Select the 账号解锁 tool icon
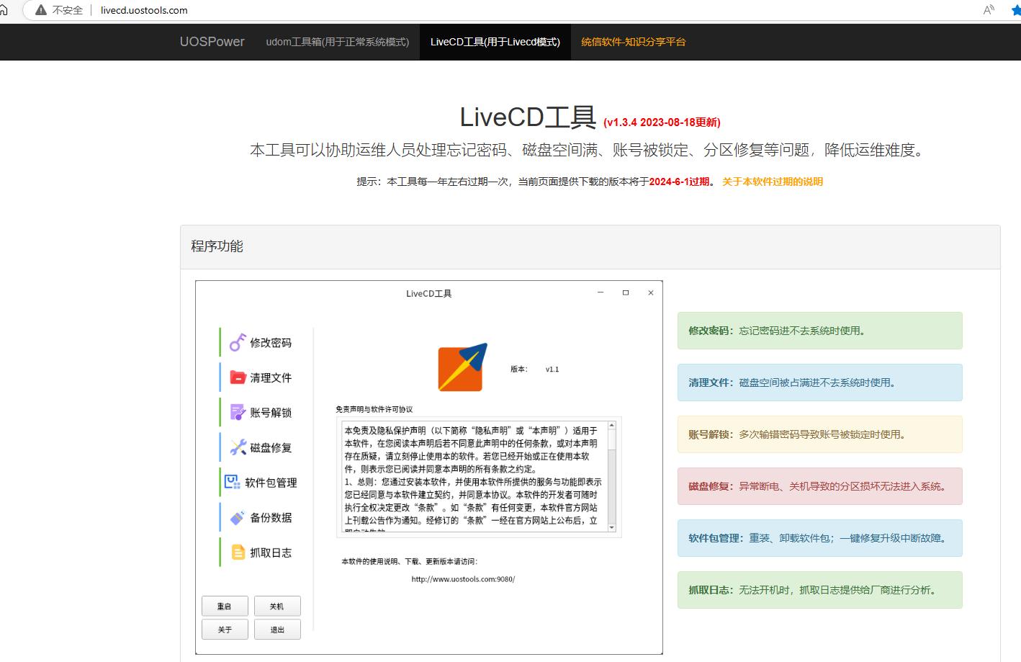Screen dimensions: 1021x662 (x=237, y=411)
